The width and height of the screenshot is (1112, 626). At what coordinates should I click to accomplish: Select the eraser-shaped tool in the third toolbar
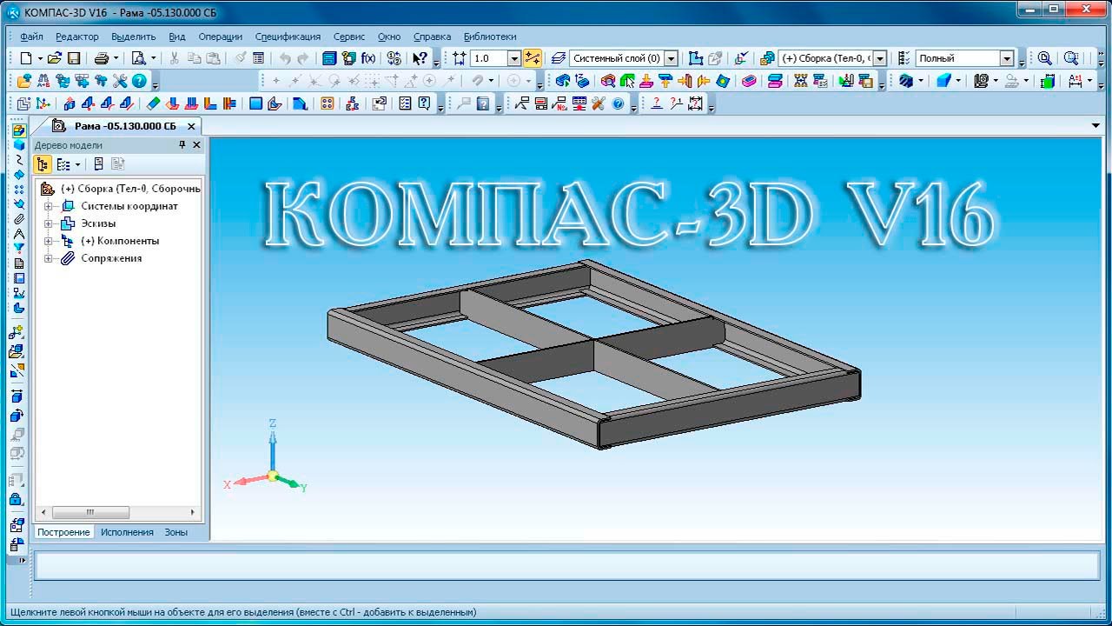tap(153, 103)
